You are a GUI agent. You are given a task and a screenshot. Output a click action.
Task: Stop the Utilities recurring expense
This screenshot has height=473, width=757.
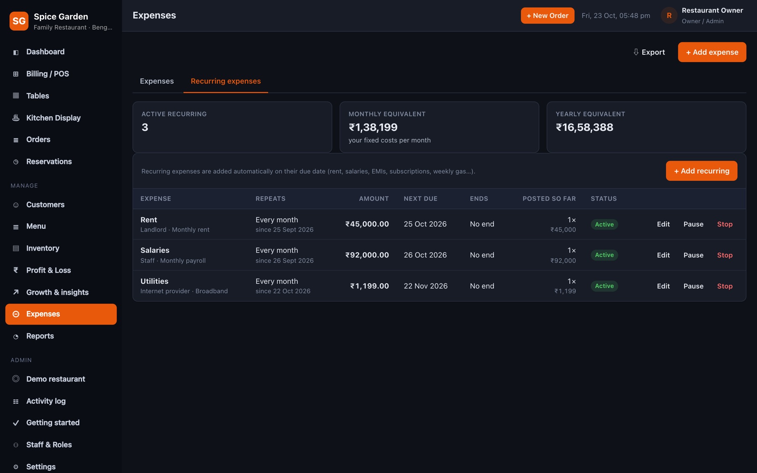click(725, 286)
